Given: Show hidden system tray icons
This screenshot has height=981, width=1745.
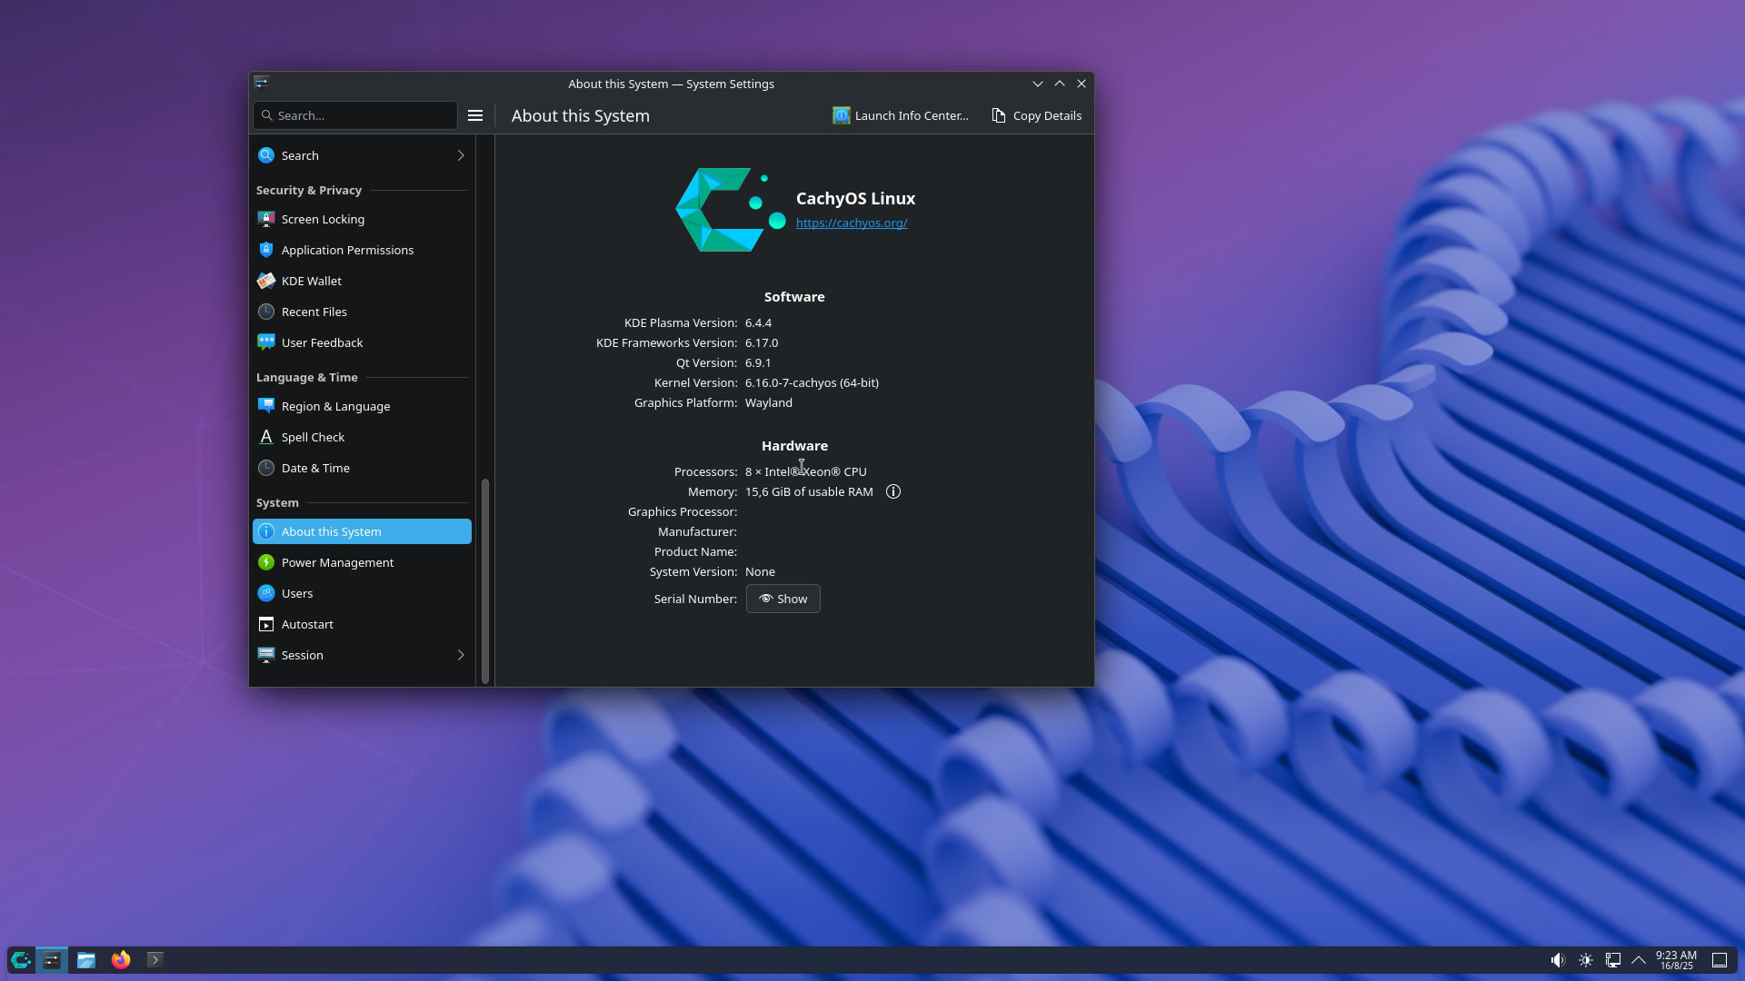Looking at the screenshot, I should (1639, 960).
